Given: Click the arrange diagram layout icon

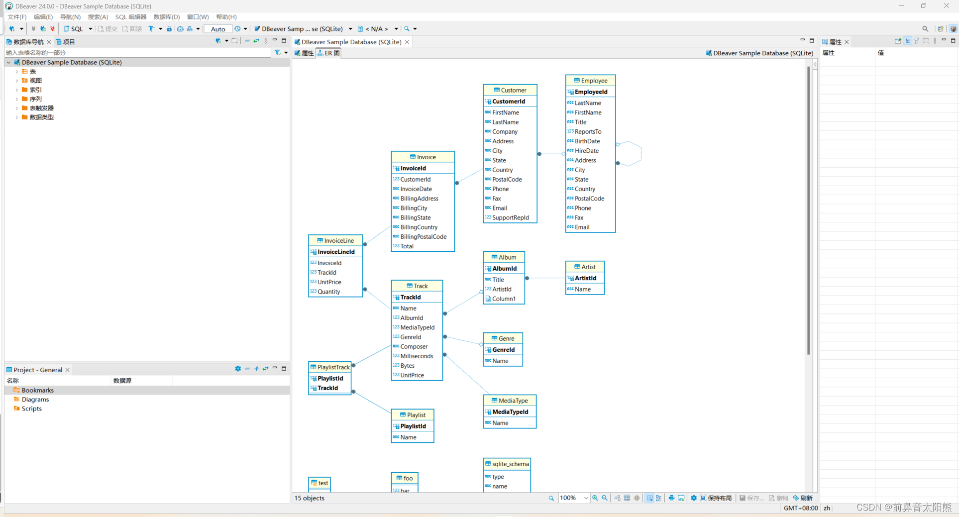Looking at the screenshot, I should [x=618, y=498].
